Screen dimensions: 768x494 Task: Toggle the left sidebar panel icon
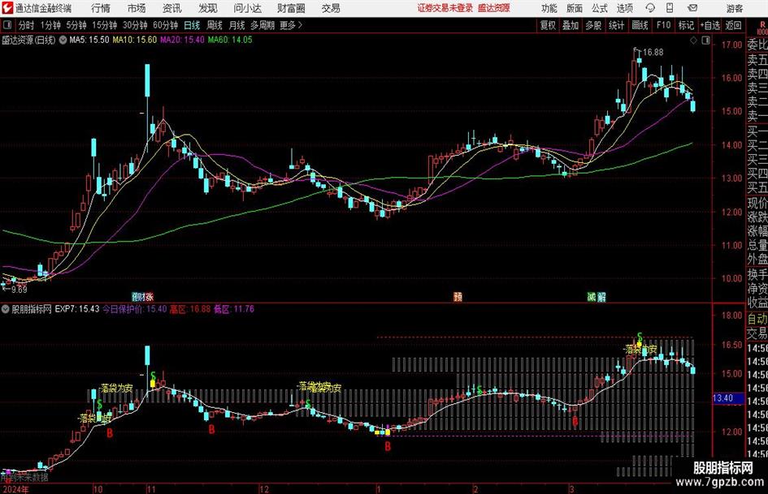click(x=7, y=25)
